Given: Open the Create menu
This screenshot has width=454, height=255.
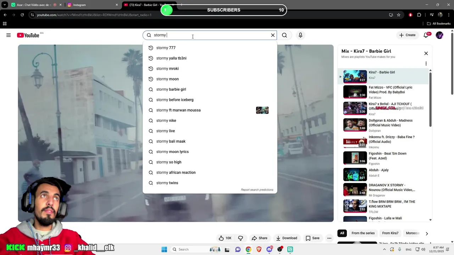Looking at the screenshot, I should 407,35.
